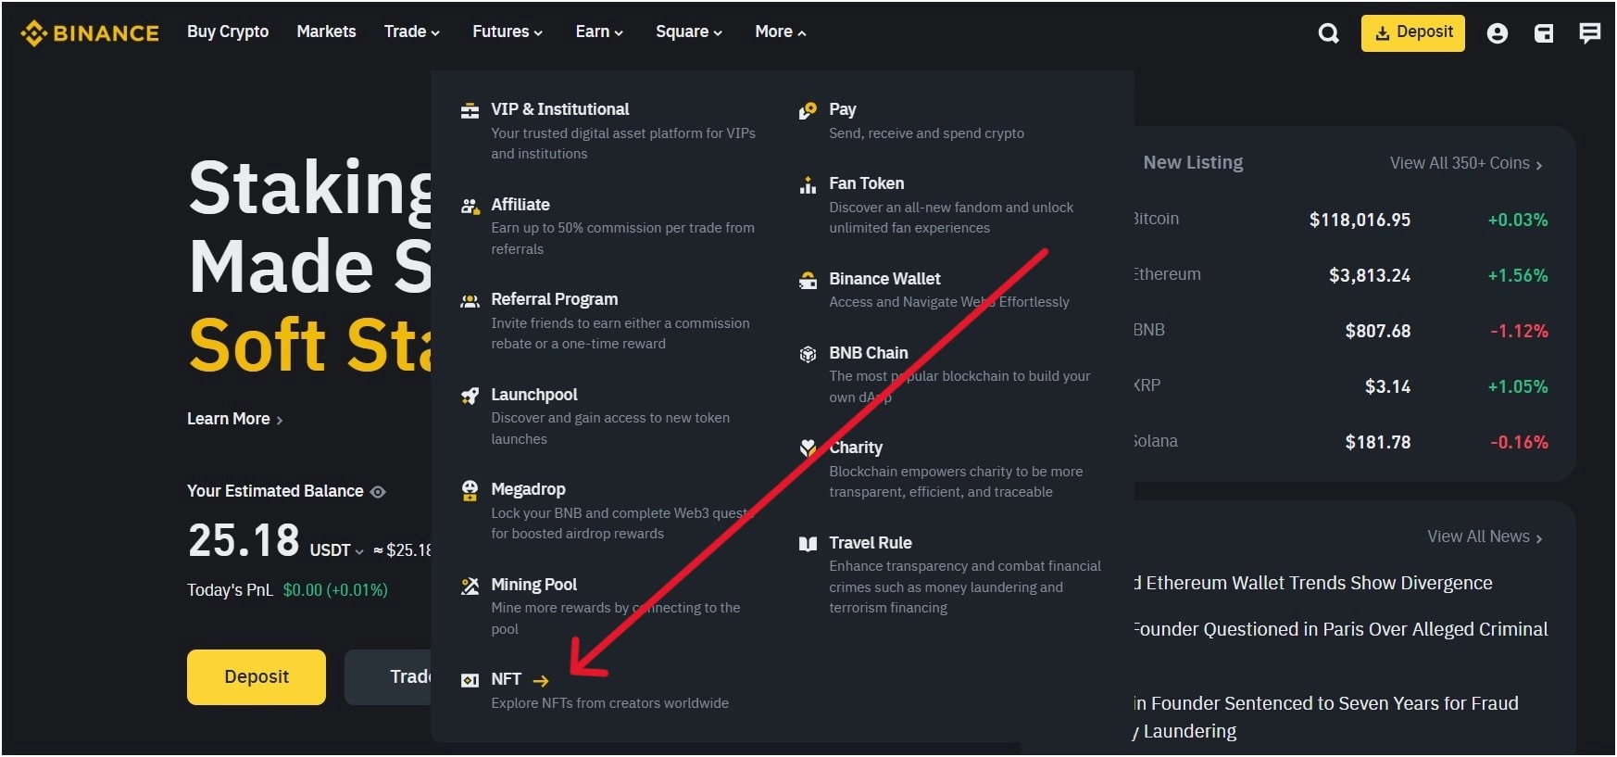Select Charity menu entry
1617x757 pixels.
[x=951, y=469]
